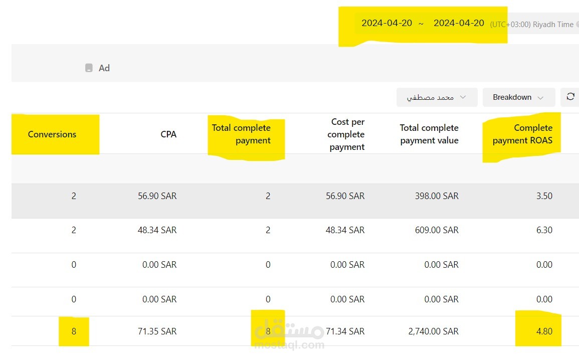Click the 3.50 ROAS value cell

click(x=544, y=196)
